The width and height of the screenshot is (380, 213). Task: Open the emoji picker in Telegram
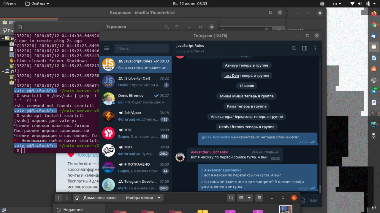302,201
